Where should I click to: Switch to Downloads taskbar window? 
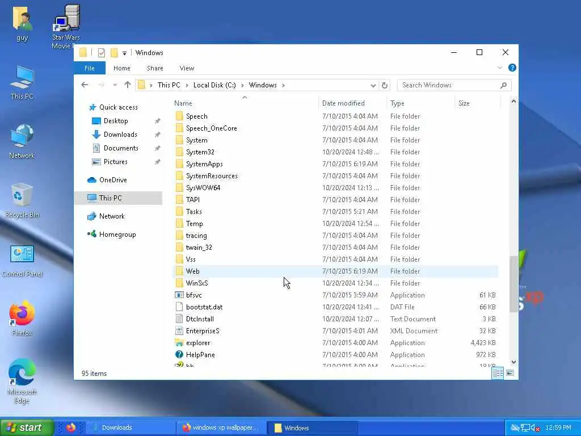[130, 427]
